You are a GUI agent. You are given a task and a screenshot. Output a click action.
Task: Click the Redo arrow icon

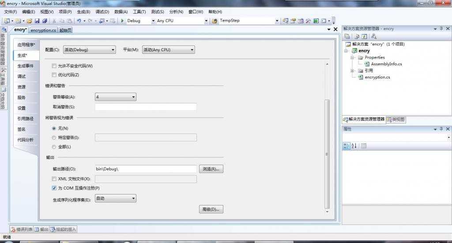pos(90,21)
